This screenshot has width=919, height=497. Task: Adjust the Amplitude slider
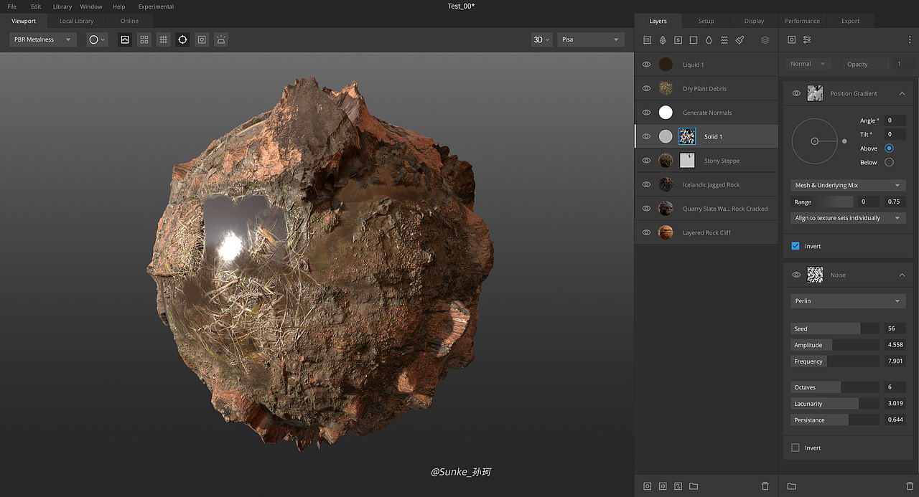[835, 345]
